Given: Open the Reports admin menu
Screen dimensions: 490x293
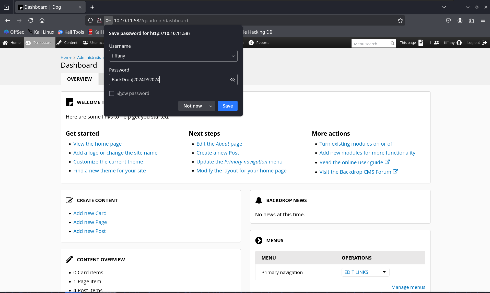Looking at the screenshot, I should (x=259, y=43).
